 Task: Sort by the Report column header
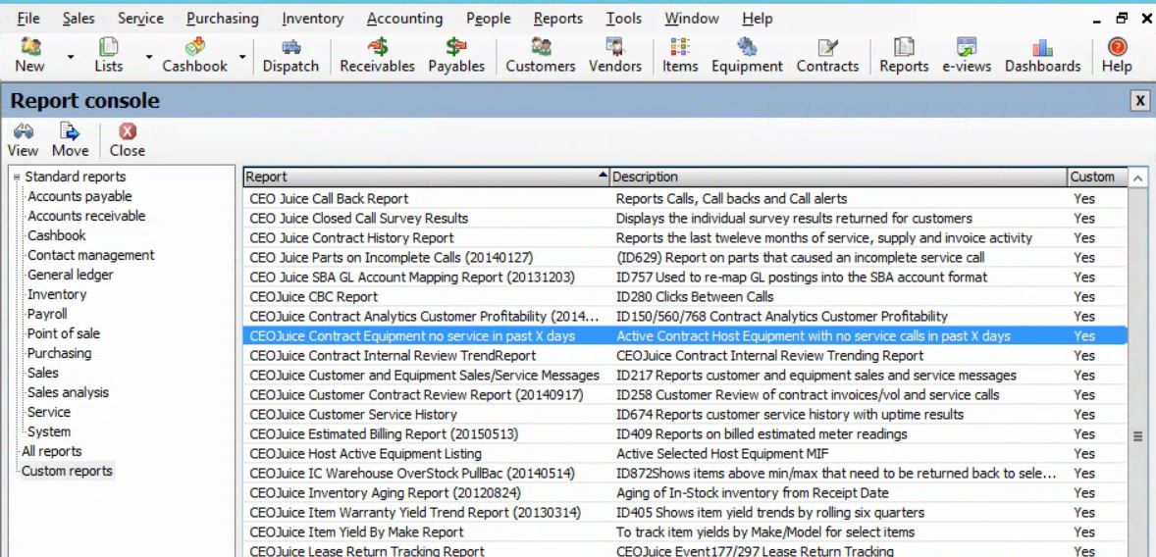point(426,177)
